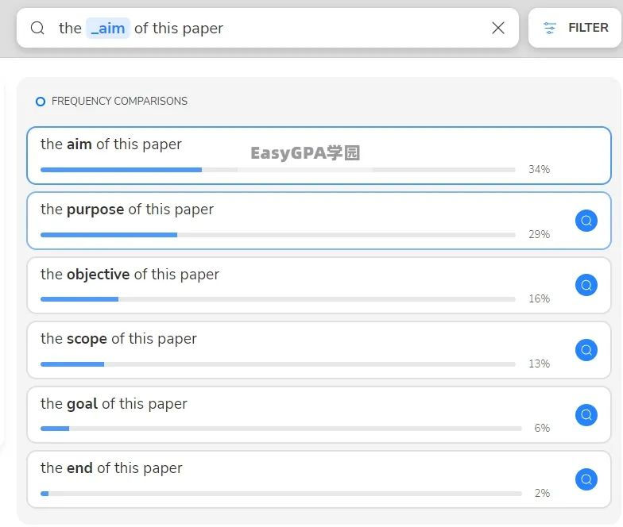Click the magnifier icon in search bar
This screenshot has width=623, height=527.
click(37, 29)
